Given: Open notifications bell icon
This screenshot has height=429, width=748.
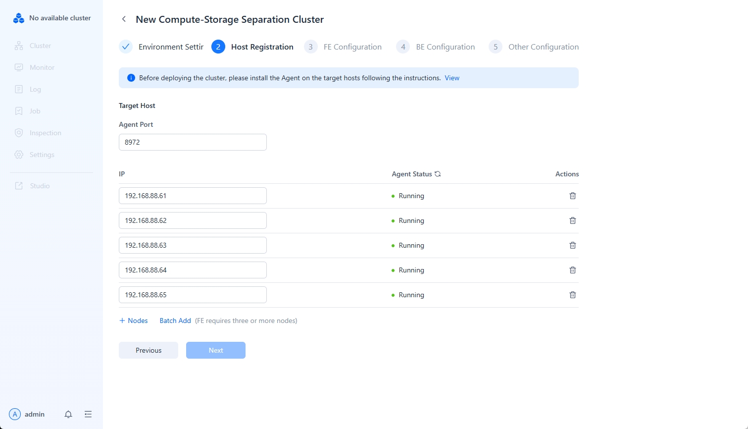Looking at the screenshot, I should tap(68, 414).
